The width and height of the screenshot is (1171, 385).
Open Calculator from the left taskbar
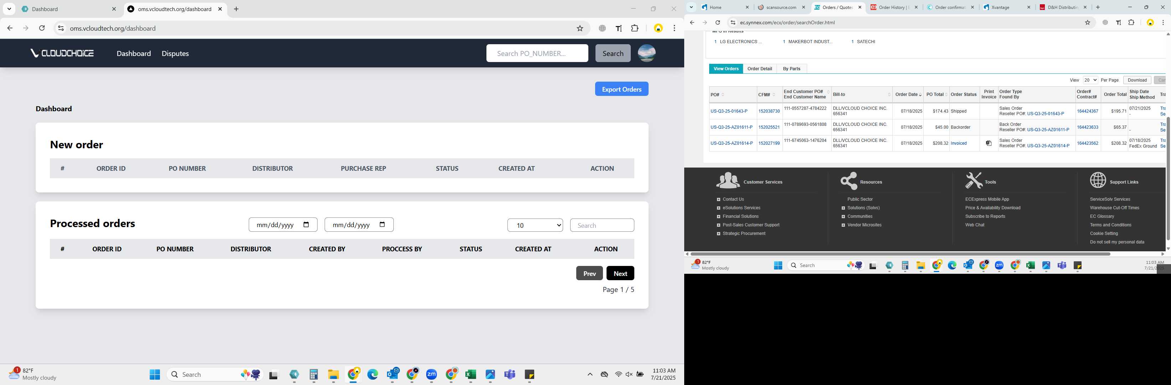point(314,375)
